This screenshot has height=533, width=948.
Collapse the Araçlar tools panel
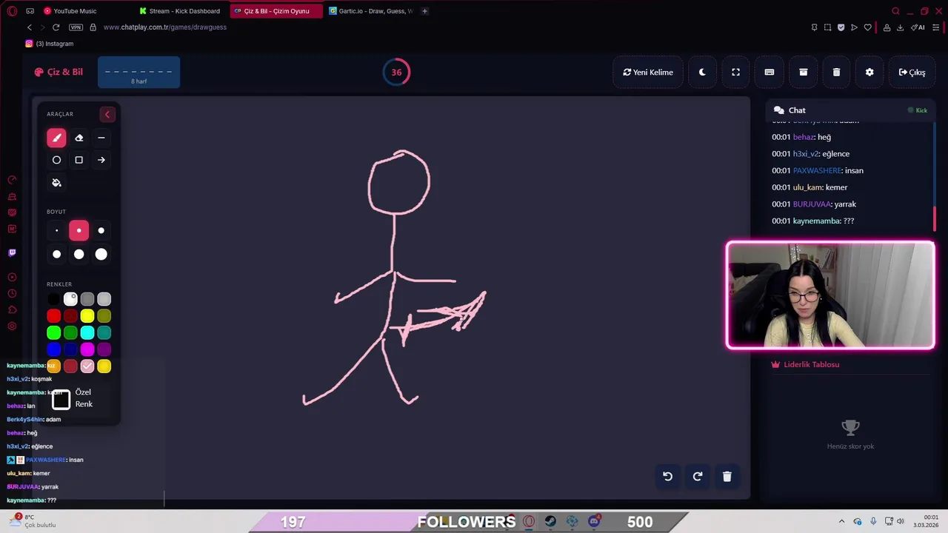click(x=107, y=114)
